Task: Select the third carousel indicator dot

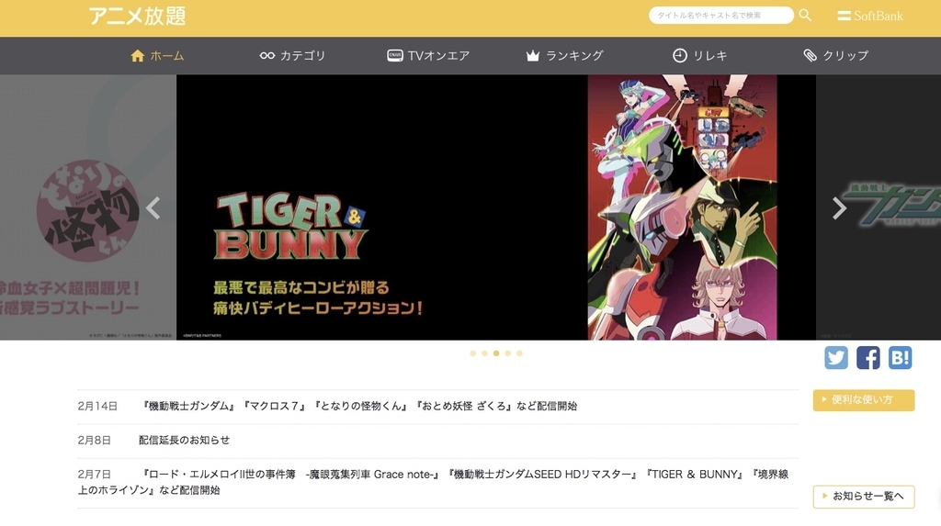Action: point(496,353)
